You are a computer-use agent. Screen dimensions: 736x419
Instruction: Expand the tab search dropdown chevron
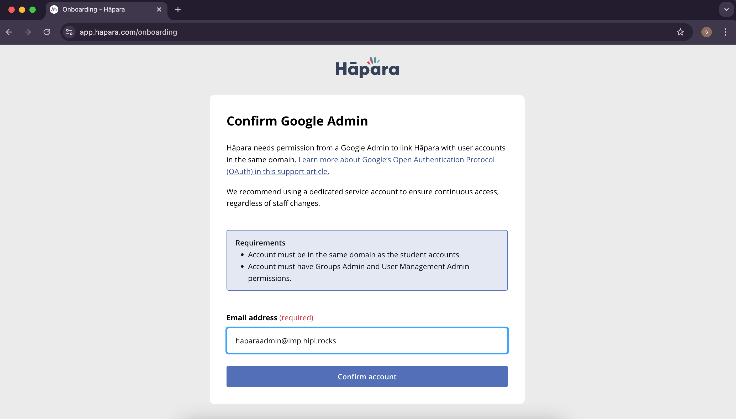pos(726,9)
